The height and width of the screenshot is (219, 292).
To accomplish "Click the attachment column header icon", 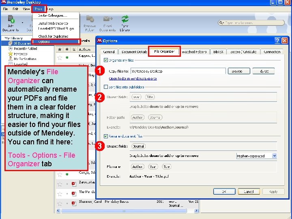I will coord(74,49).
